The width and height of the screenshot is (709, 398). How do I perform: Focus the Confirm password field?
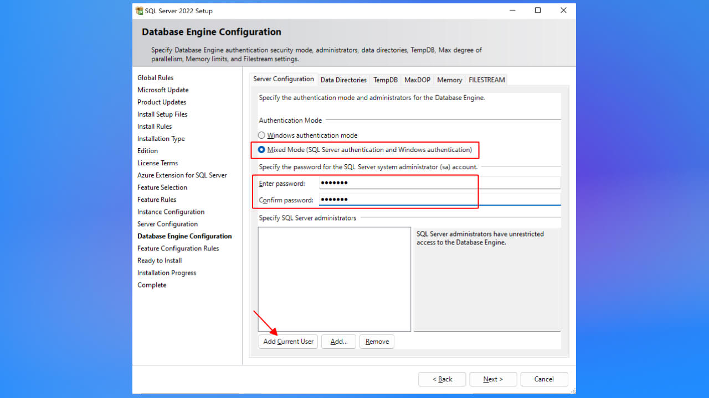point(440,200)
